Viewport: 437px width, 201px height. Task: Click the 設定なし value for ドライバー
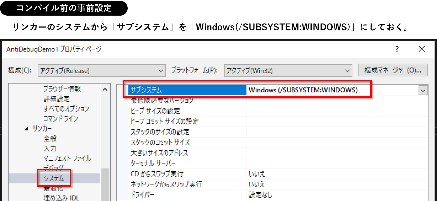pyautogui.click(x=260, y=195)
